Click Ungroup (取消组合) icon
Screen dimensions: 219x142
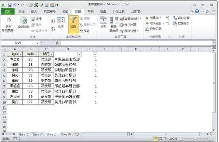pos(147,23)
